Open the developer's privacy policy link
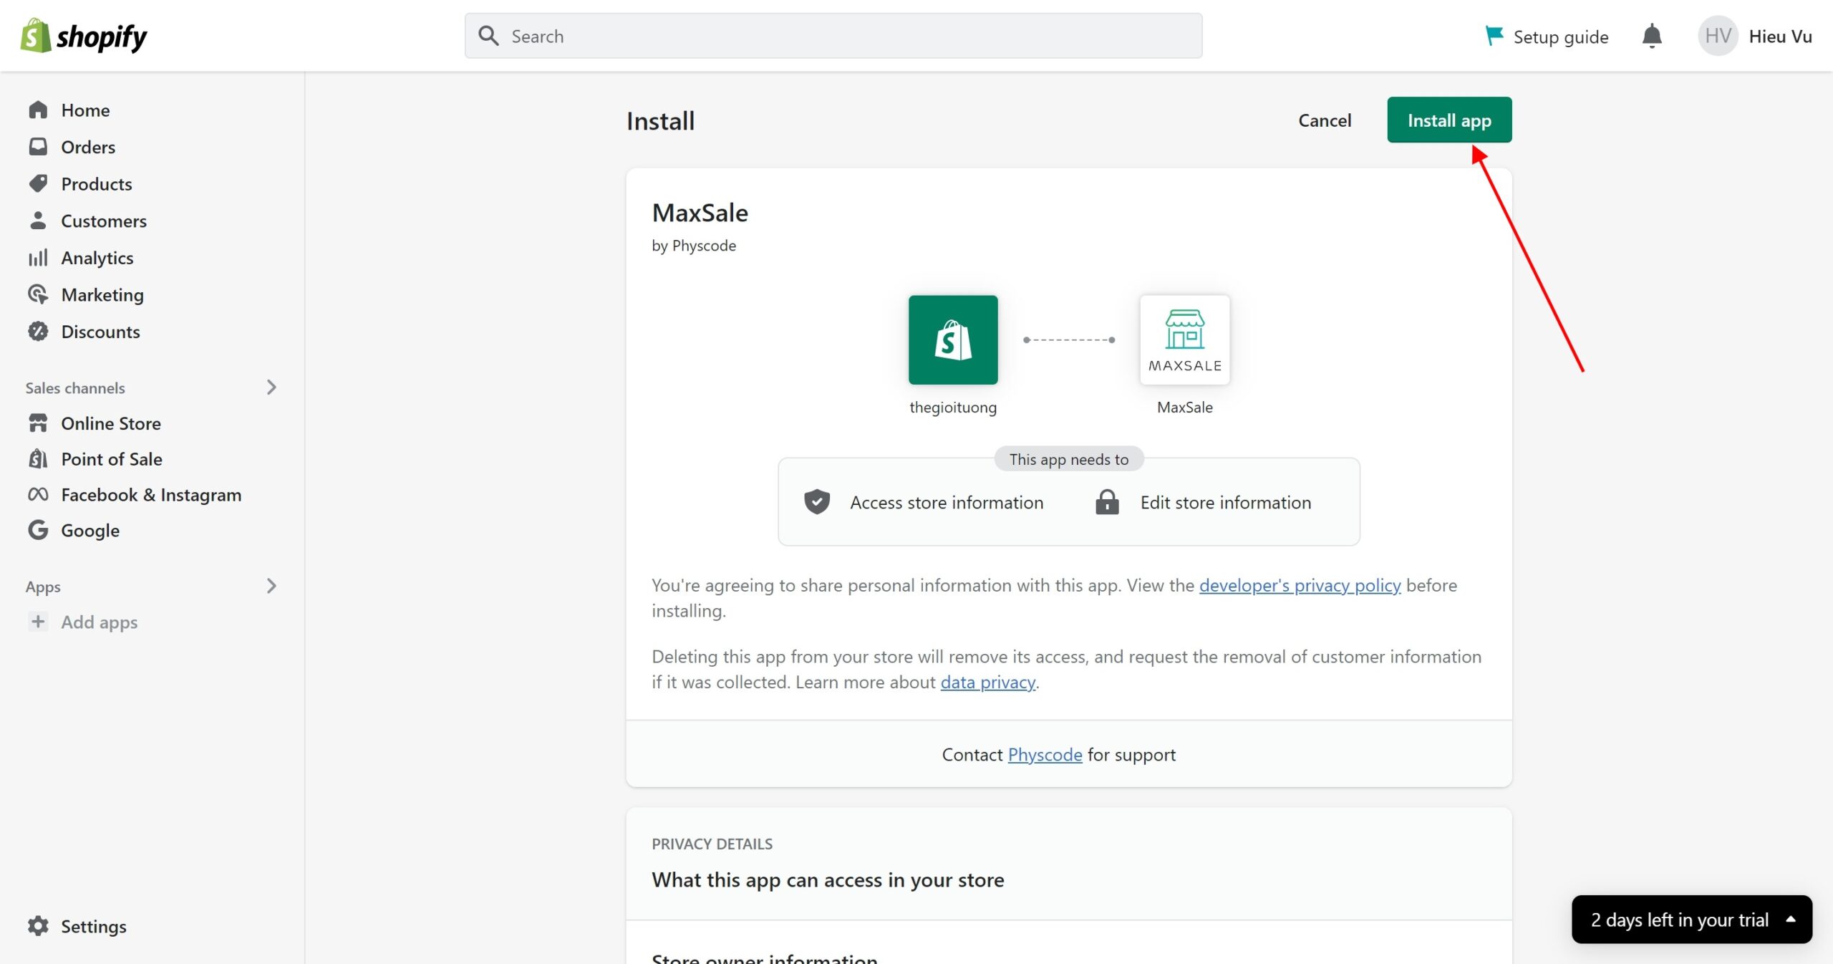1833x964 pixels. (1300, 585)
